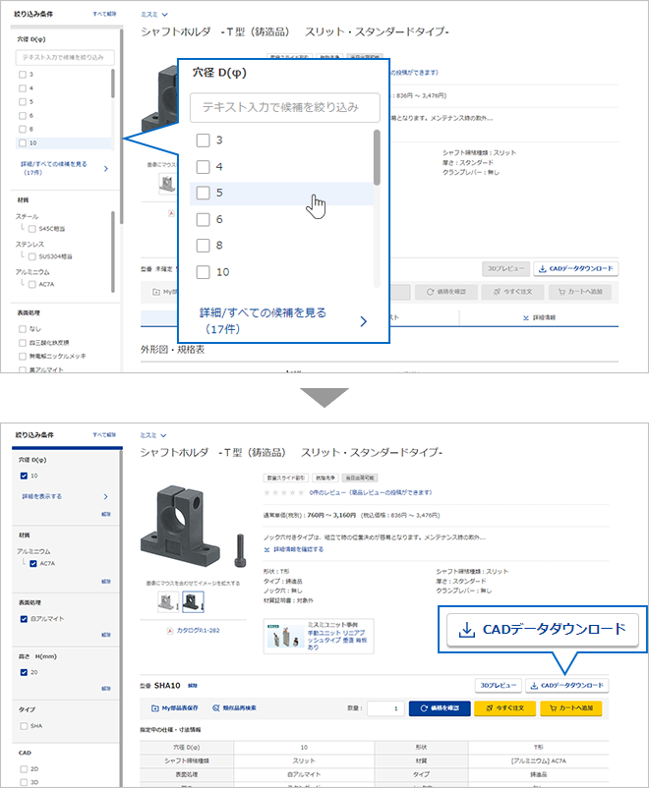Open 3Dプレビュー beside model SHA10
This screenshot has width=649, height=788.
[496, 685]
